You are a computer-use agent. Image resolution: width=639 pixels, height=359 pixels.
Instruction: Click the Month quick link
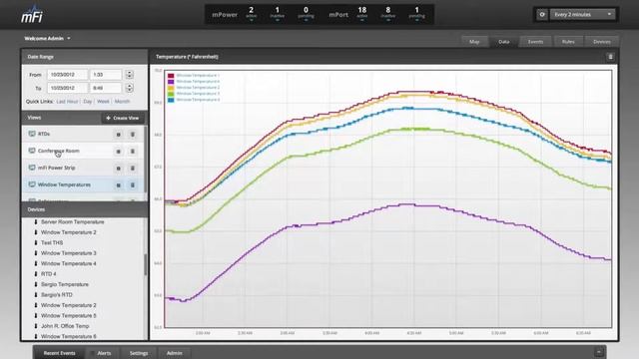pyautogui.click(x=122, y=102)
